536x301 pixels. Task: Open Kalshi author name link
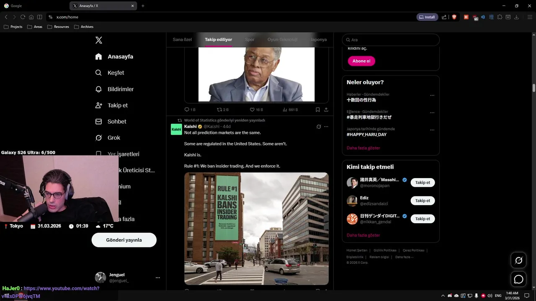(x=191, y=126)
